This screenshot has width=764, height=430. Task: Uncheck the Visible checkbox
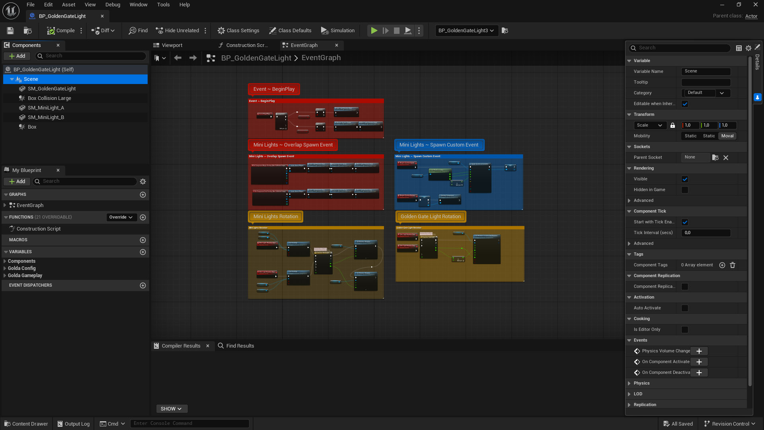point(685,179)
